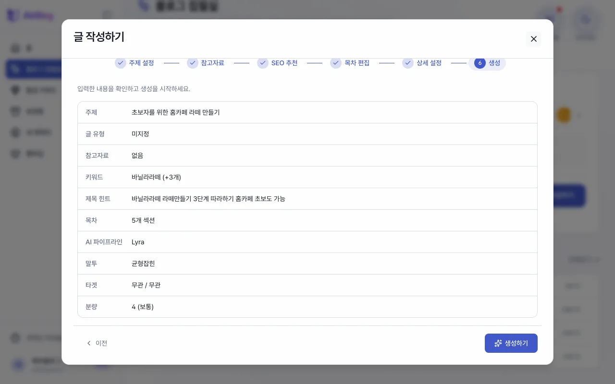Click the 미지정 value in 글 유형 row
The height and width of the screenshot is (384, 615).
tap(140, 134)
